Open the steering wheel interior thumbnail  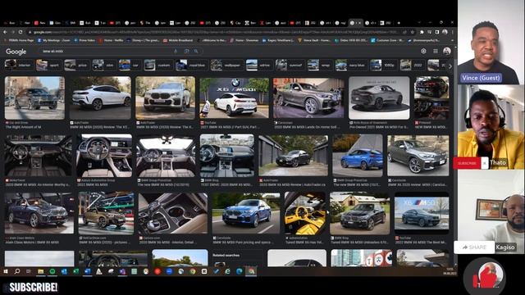tap(104, 156)
